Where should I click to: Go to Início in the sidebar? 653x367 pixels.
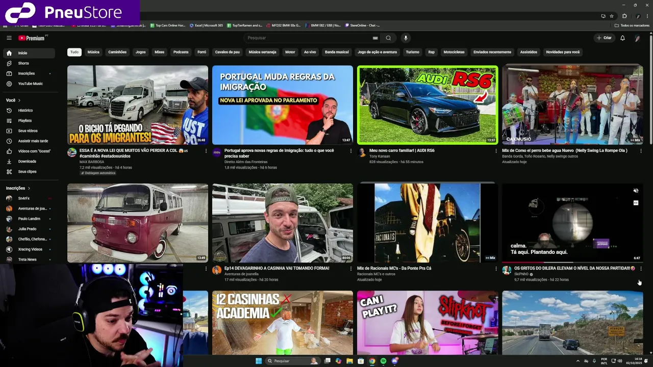[29, 53]
